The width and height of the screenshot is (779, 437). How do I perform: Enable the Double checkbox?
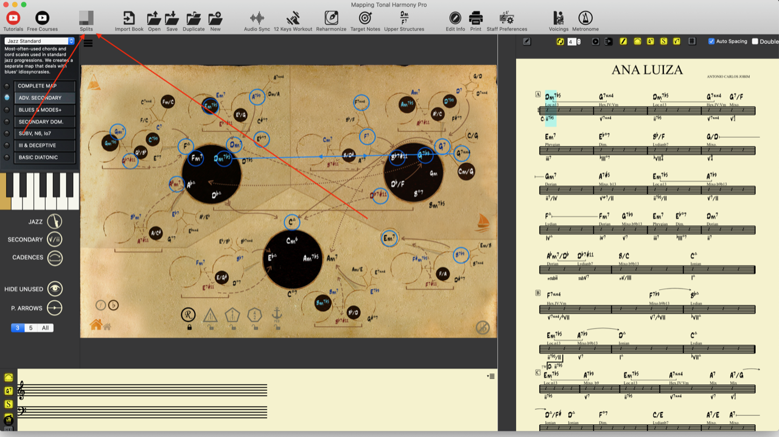click(756, 41)
